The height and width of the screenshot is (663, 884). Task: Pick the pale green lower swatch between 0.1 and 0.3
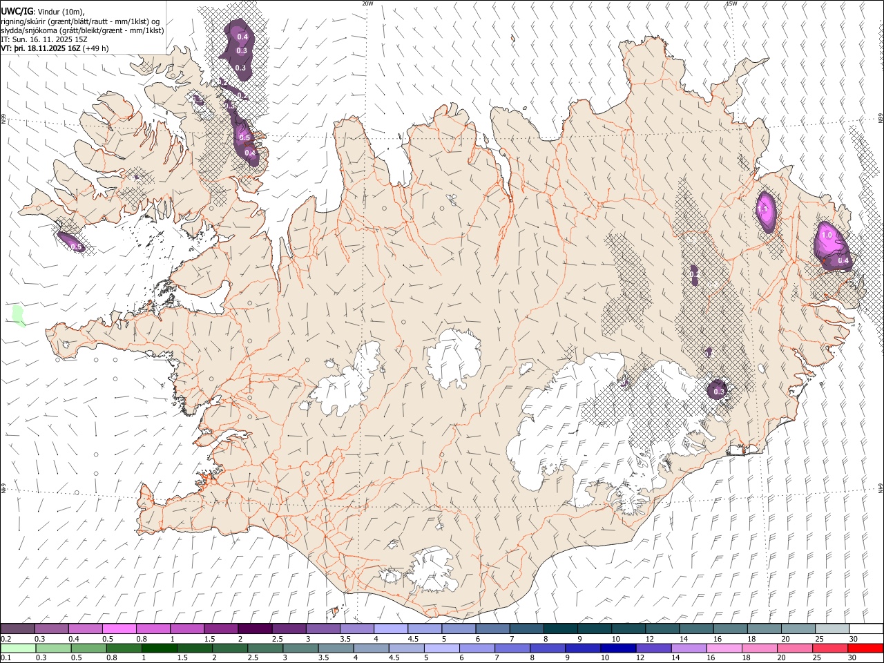pos(18,648)
